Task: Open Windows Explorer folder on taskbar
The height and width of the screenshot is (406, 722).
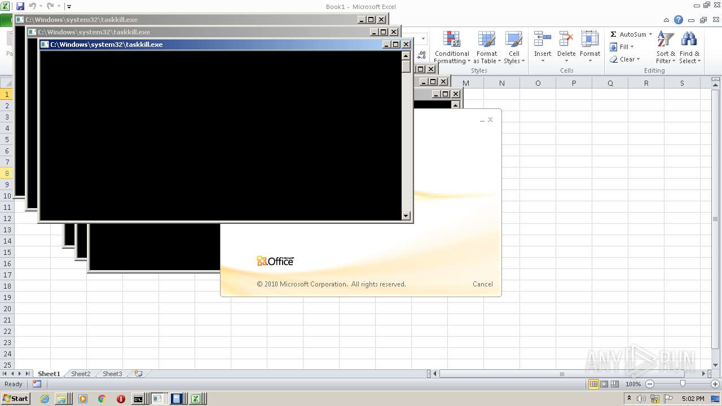Action: [60, 399]
